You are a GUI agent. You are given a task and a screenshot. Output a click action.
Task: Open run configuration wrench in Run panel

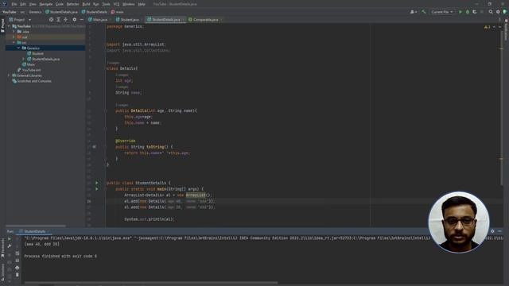coord(10,246)
